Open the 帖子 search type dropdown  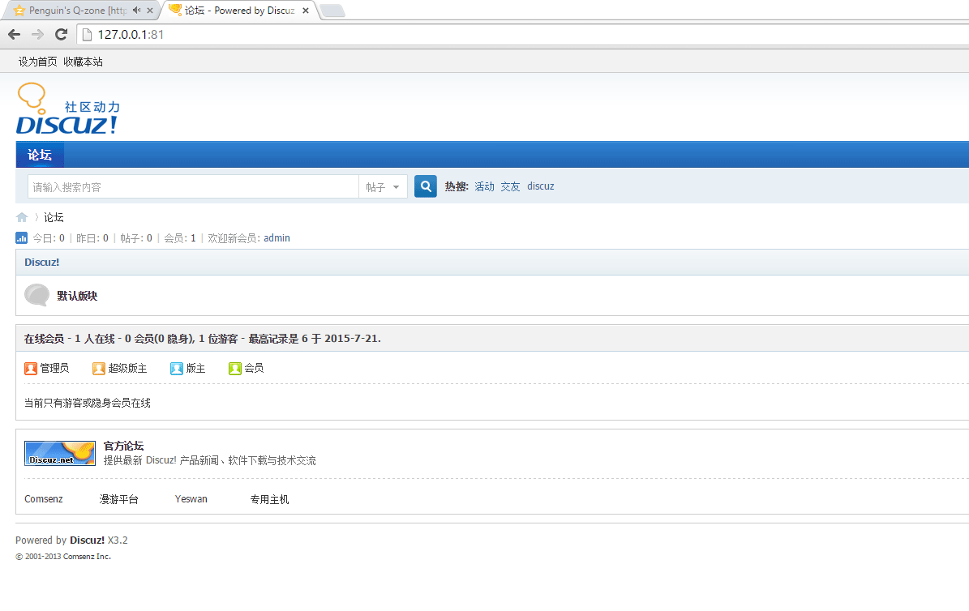click(383, 187)
